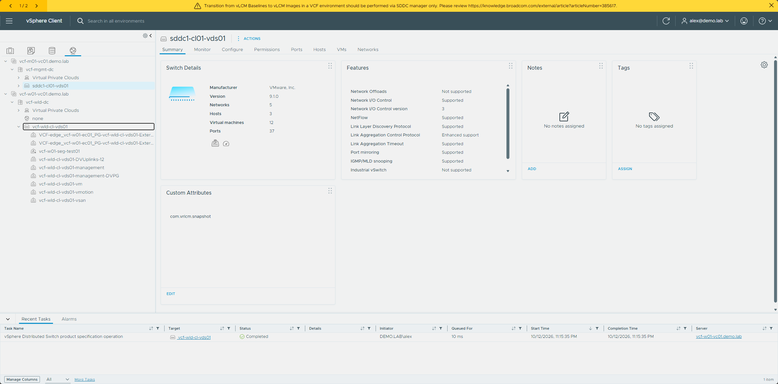Collapse the vcf-mgmt-dc datacenter node

(x=12, y=69)
